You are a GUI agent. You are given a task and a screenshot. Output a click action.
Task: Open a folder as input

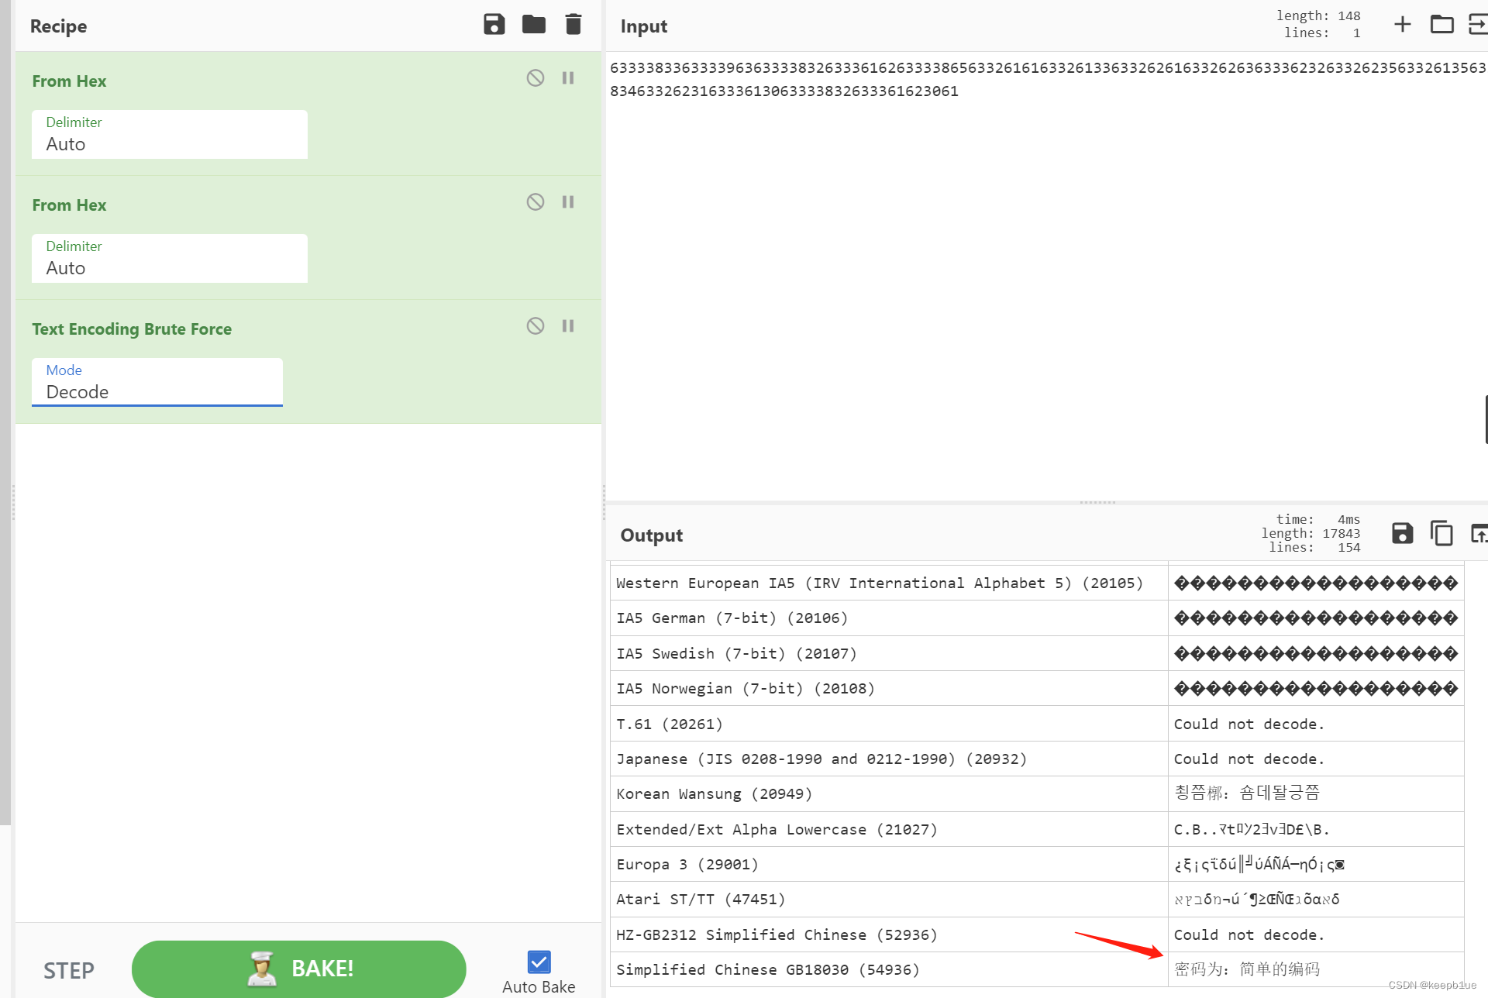[x=1441, y=25]
